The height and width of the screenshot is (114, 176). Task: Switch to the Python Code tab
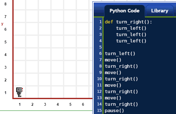(x=124, y=11)
